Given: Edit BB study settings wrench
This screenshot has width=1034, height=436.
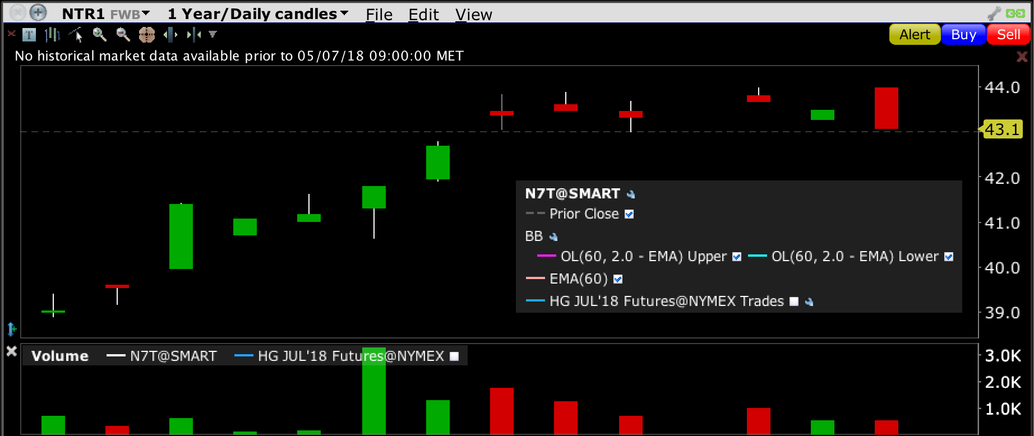Looking at the screenshot, I should pyautogui.click(x=553, y=237).
